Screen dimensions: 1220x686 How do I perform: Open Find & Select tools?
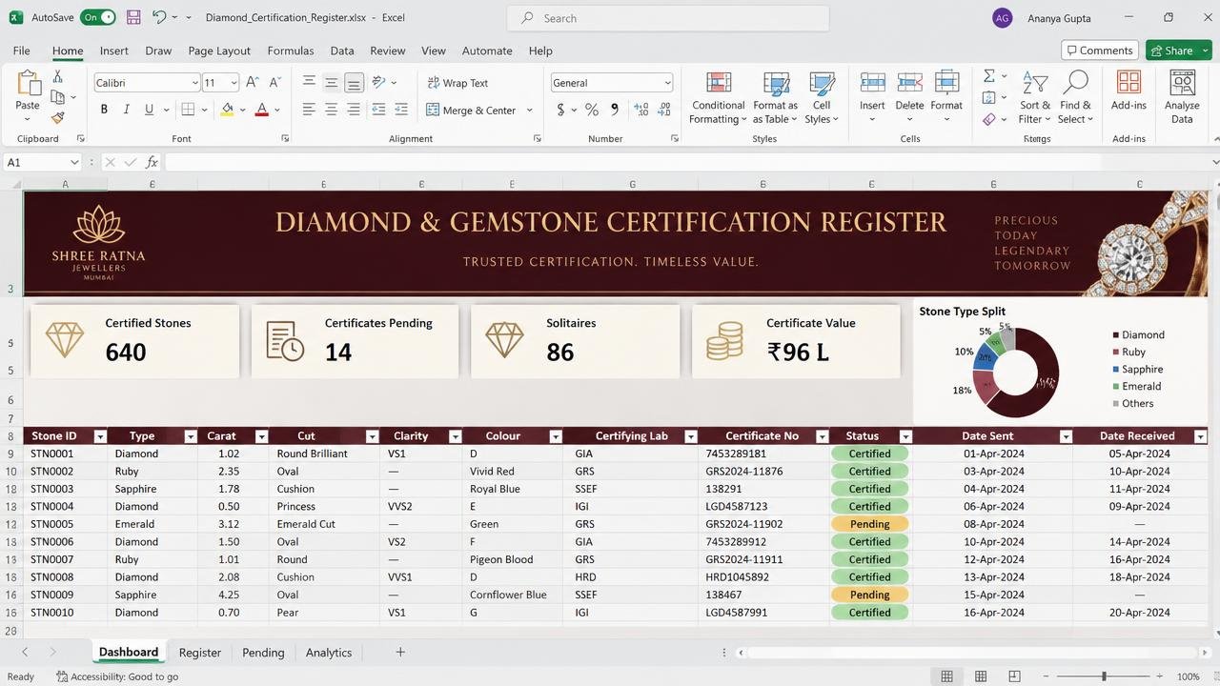[1076, 97]
